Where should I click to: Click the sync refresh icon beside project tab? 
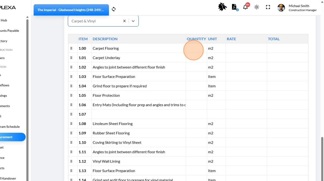tap(114, 9)
